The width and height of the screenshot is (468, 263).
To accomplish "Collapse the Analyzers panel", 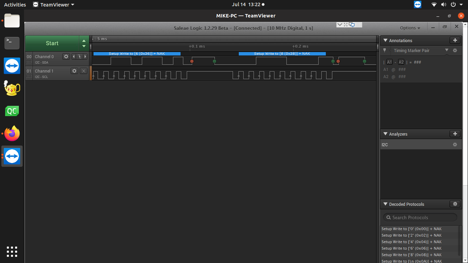I will 385,134.
